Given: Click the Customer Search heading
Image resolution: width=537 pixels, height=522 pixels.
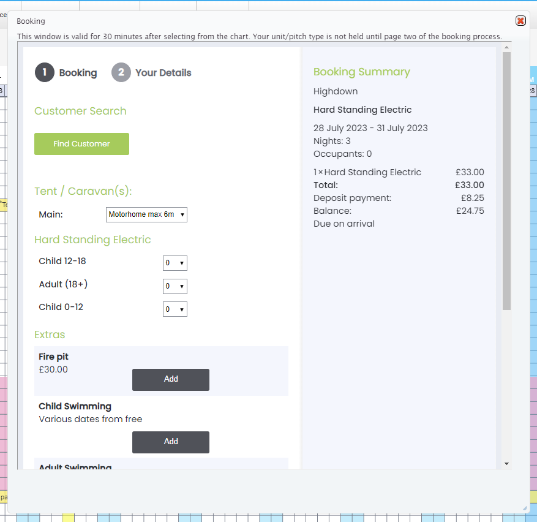Looking at the screenshot, I should pos(80,111).
